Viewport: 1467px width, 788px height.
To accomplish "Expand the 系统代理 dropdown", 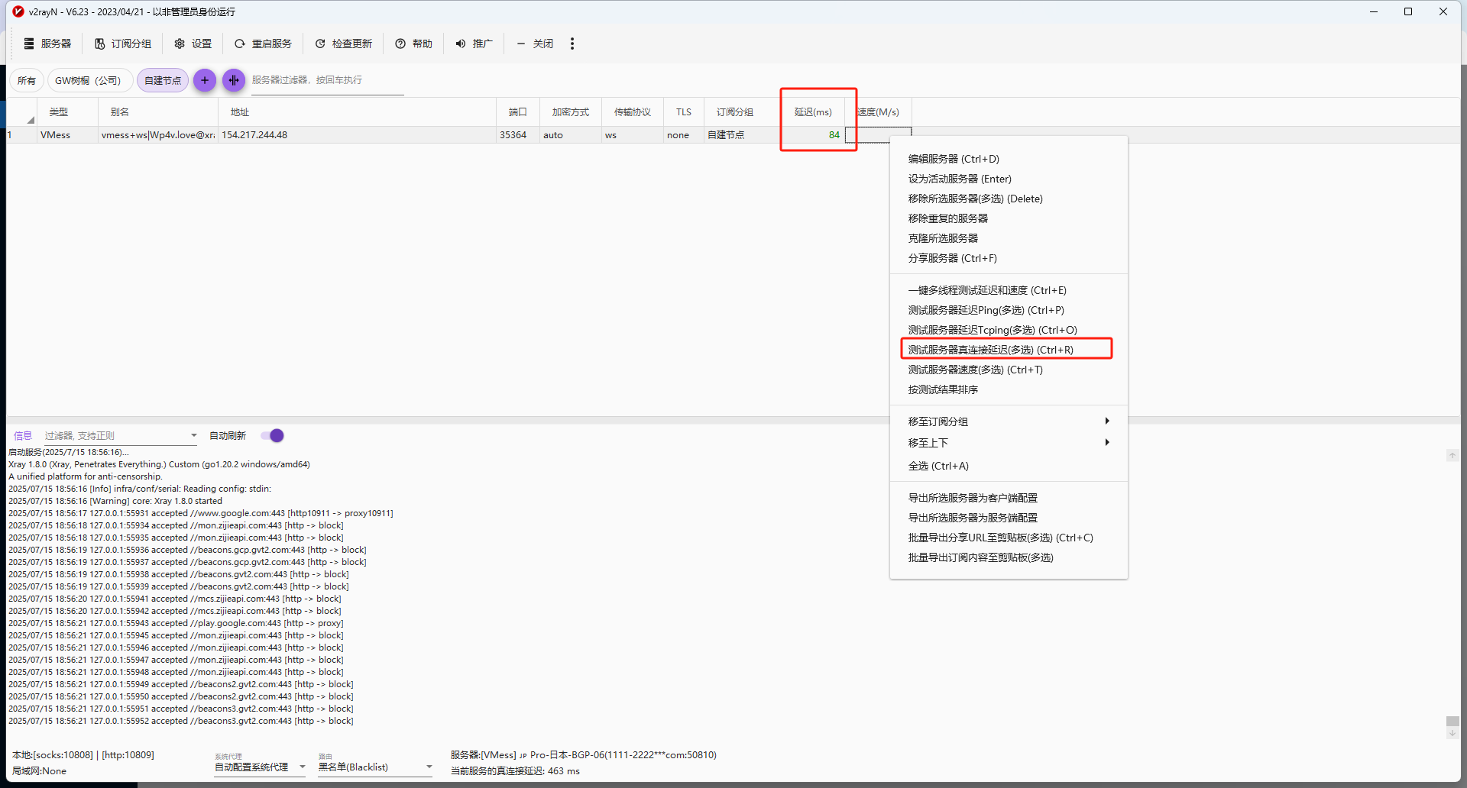I will tap(303, 767).
